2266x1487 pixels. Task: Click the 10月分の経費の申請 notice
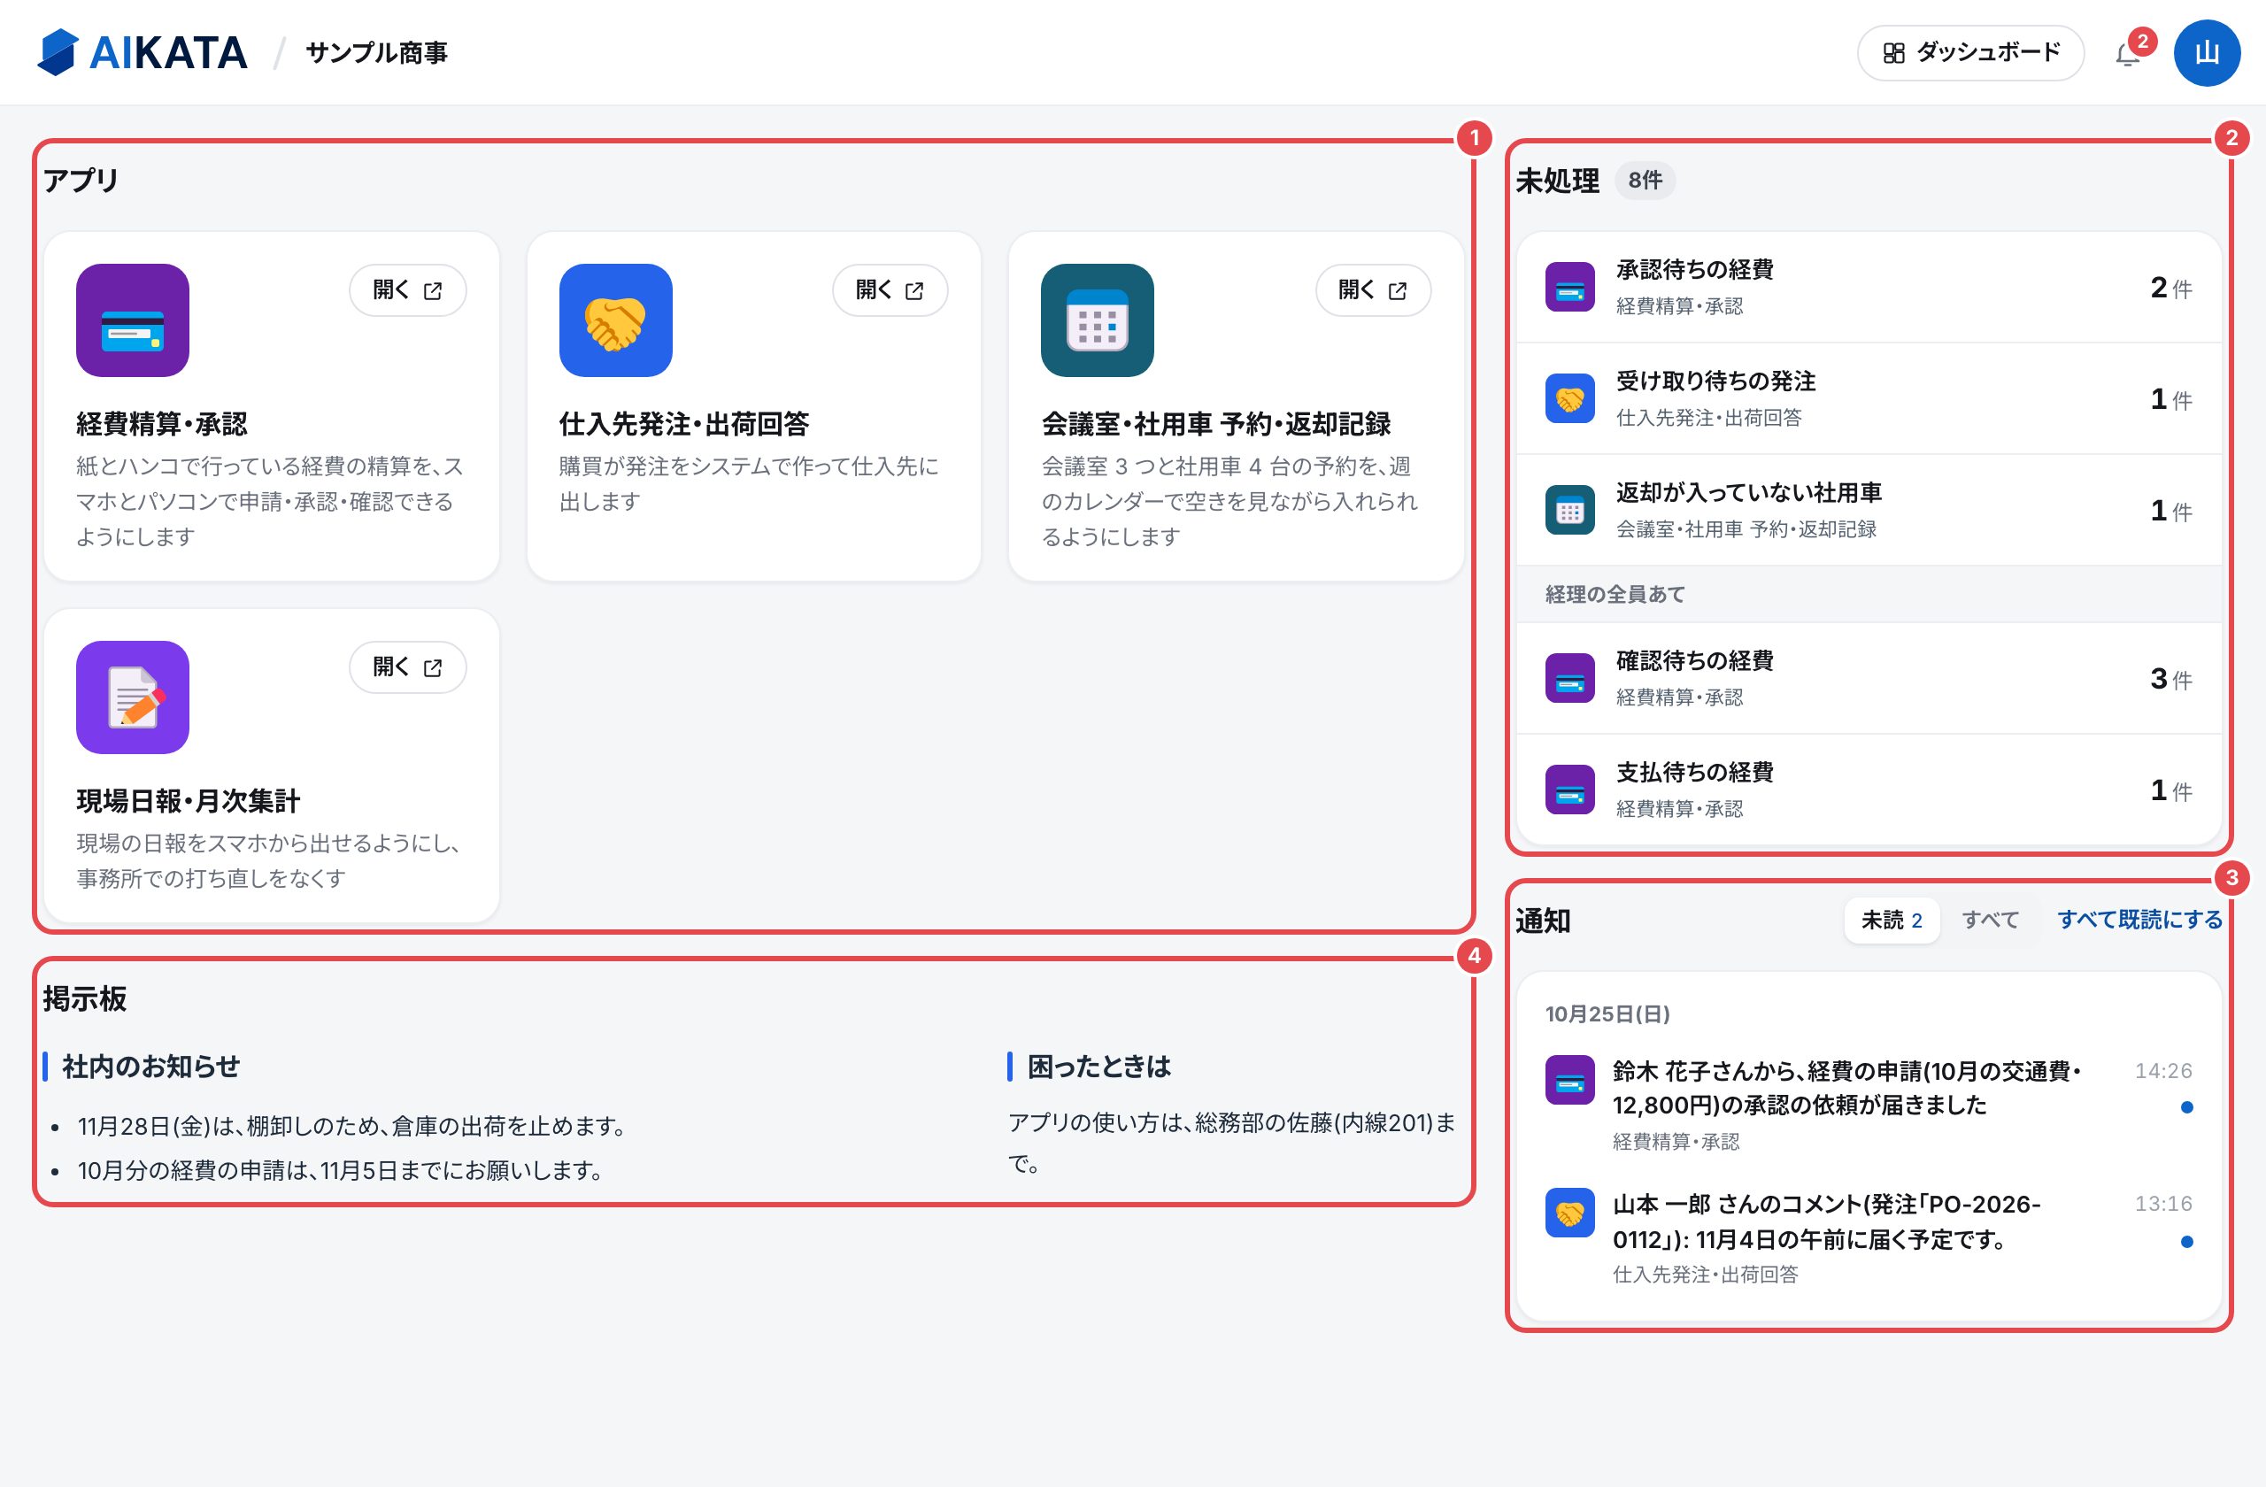(343, 1170)
